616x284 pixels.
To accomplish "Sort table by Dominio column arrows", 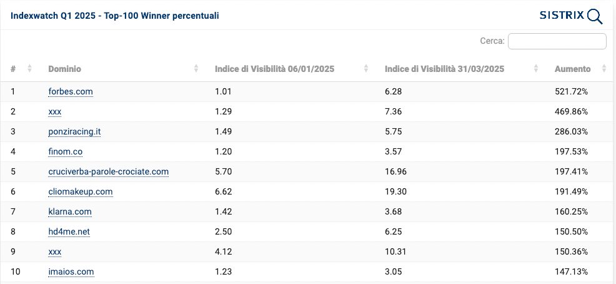I will click(196, 69).
